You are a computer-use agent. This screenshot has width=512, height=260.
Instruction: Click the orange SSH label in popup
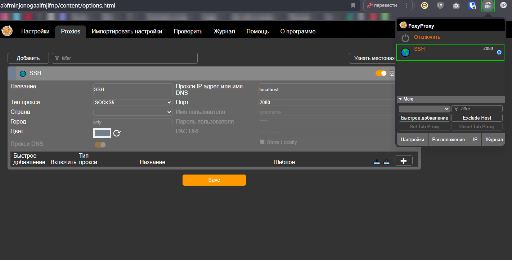419,49
